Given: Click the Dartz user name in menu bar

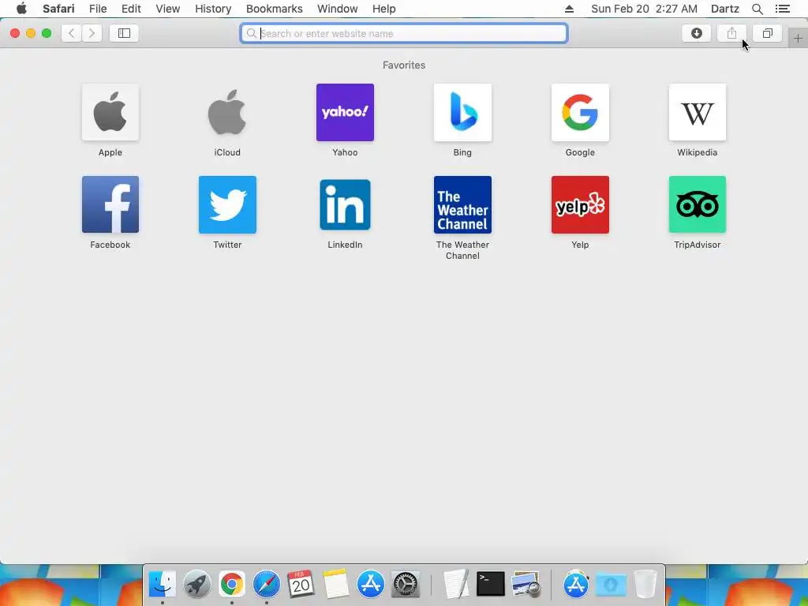Looking at the screenshot, I should 725,9.
